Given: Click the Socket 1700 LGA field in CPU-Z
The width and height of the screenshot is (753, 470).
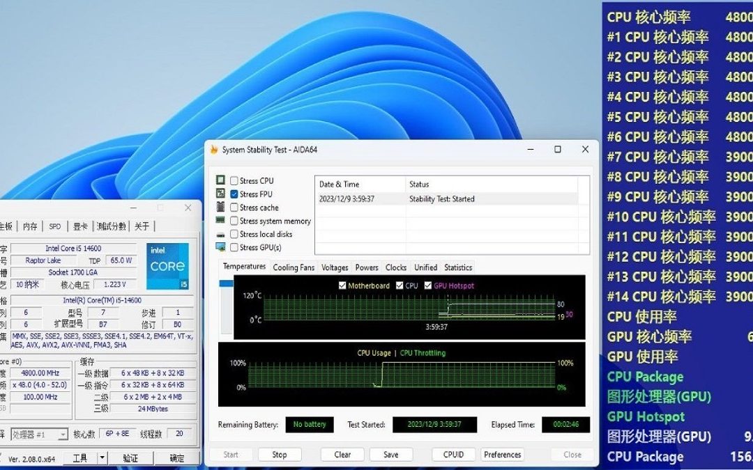Looking at the screenshot, I should (x=73, y=272).
